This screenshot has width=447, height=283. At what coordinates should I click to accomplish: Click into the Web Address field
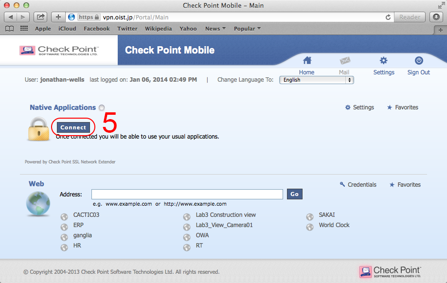click(187, 194)
